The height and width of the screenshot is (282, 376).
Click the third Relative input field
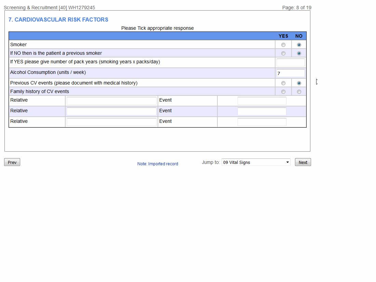coord(111,121)
